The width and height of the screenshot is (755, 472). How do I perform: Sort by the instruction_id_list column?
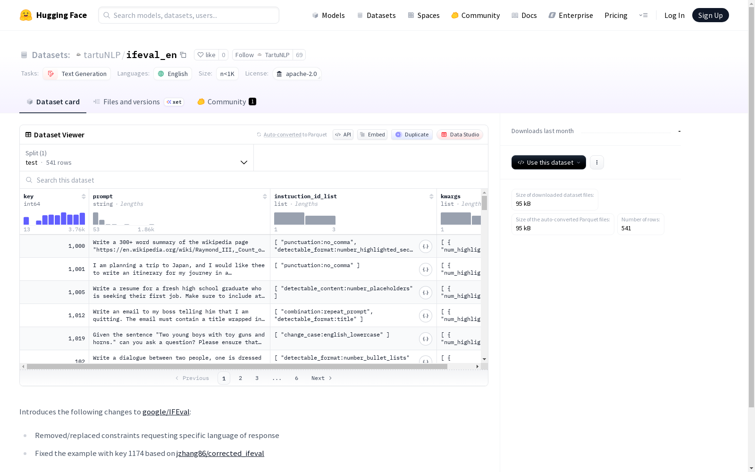point(431,196)
